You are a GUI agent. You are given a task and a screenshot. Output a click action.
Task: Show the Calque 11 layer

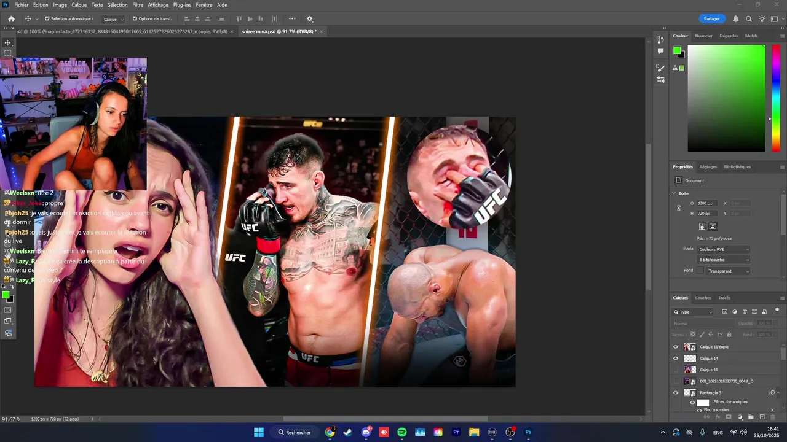[x=676, y=370]
